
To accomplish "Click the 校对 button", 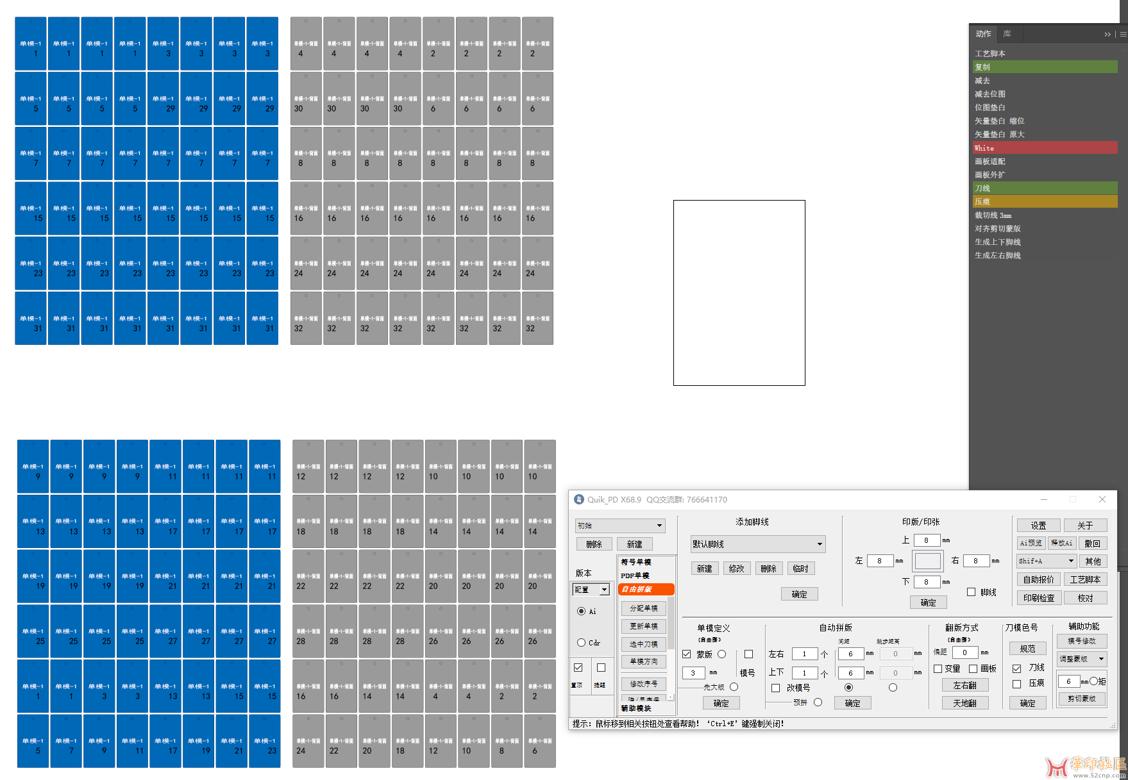I will 1085,598.
